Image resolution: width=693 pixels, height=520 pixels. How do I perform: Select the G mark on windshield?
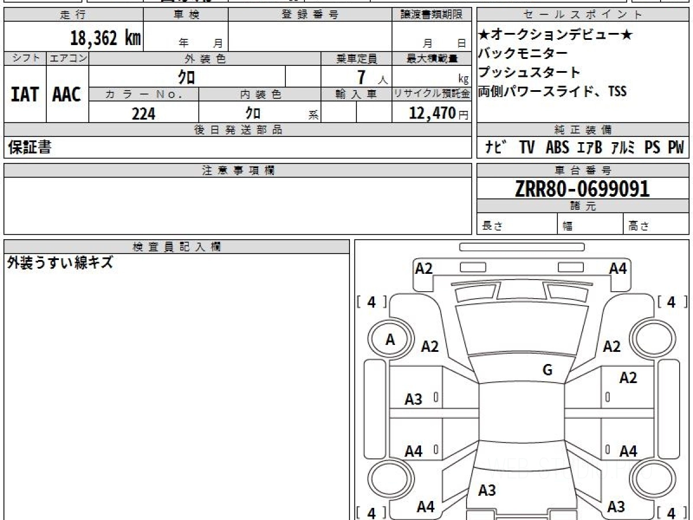(x=547, y=370)
